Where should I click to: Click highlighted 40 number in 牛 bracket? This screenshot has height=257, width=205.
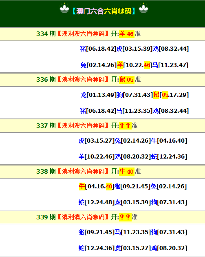click(109, 186)
